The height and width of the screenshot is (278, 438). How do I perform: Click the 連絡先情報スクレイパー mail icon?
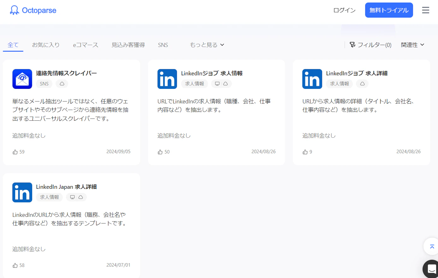pyautogui.click(x=22, y=79)
